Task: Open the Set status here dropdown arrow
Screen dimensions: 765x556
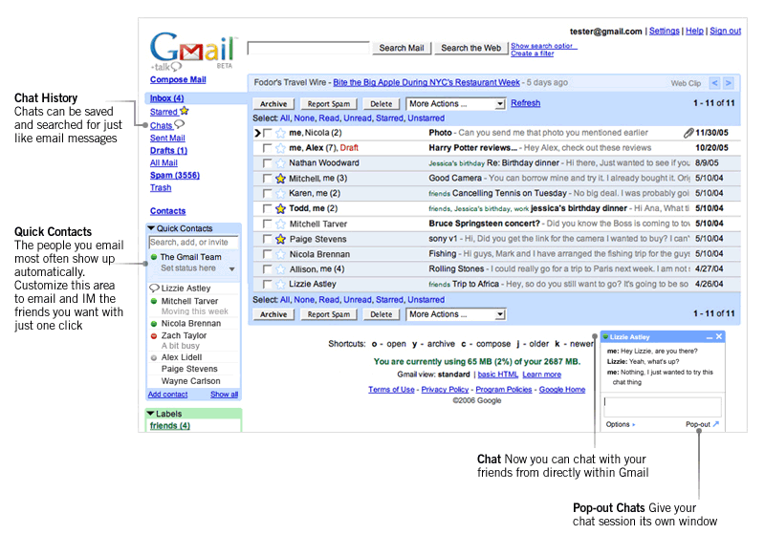Action: coord(232,269)
